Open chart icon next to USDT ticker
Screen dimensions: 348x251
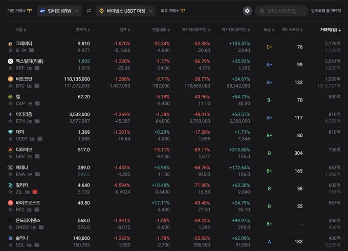32,139
